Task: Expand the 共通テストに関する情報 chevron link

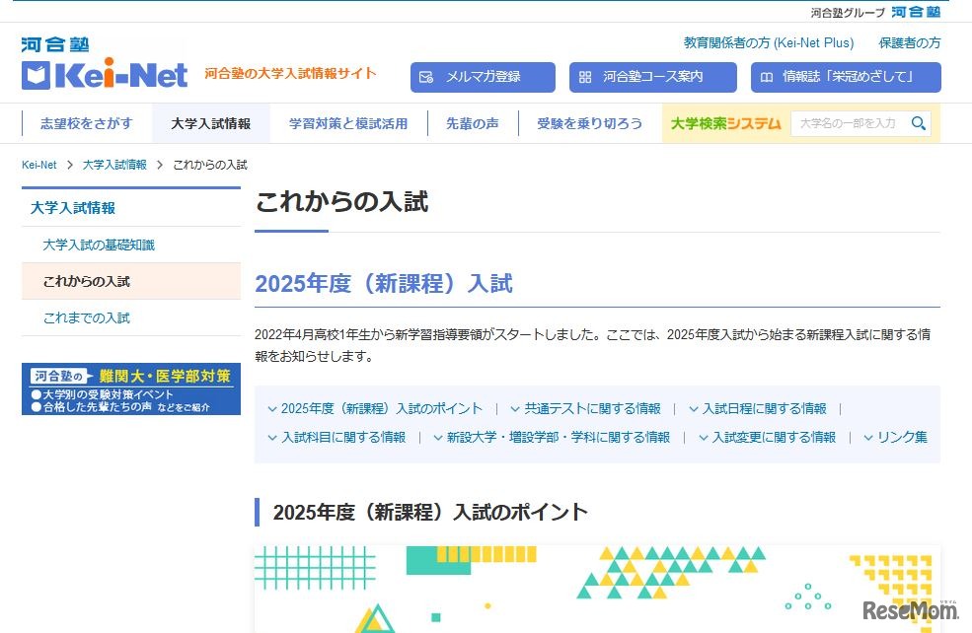Action: pyautogui.click(x=516, y=407)
